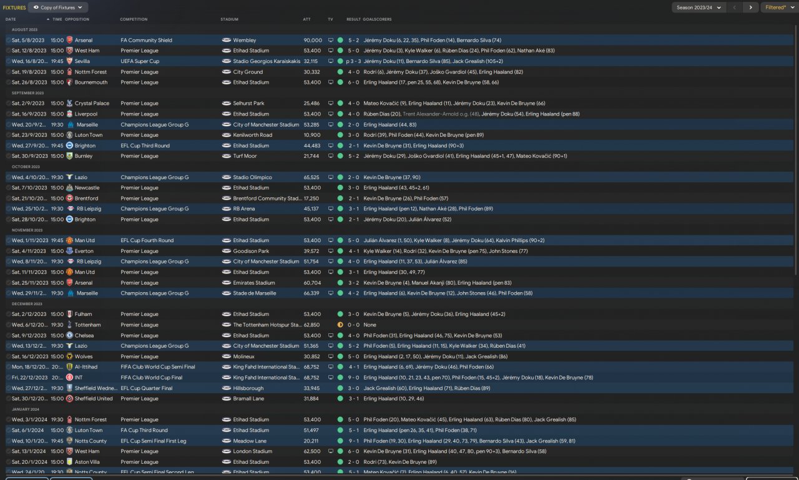Open the Emirates Stadium link

coord(254,283)
